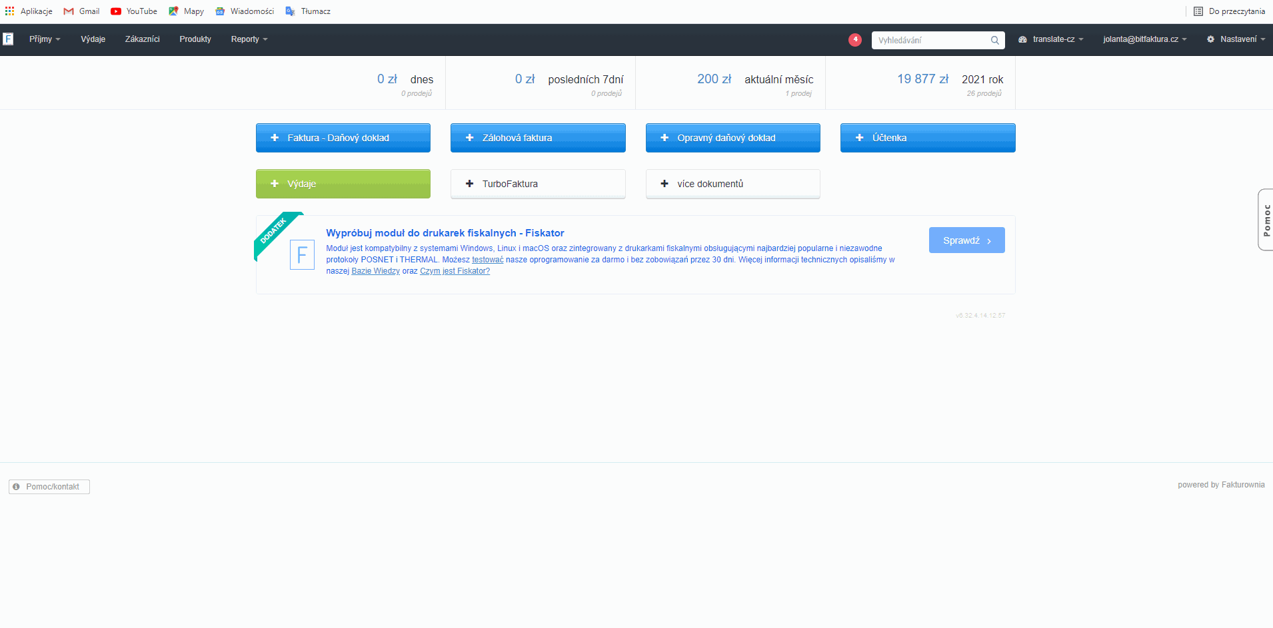Screen dimensions: 1273x628
Task: Open the Tłumacz bookmark
Action: [x=308, y=11]
